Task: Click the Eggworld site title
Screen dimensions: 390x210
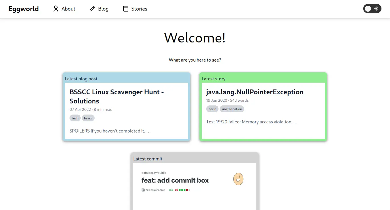Action: [x=23, y=9]
